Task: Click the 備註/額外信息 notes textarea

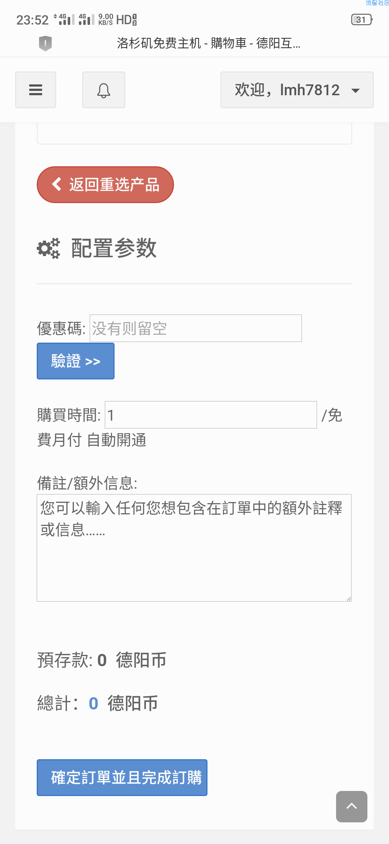Action: pos(194,548)
